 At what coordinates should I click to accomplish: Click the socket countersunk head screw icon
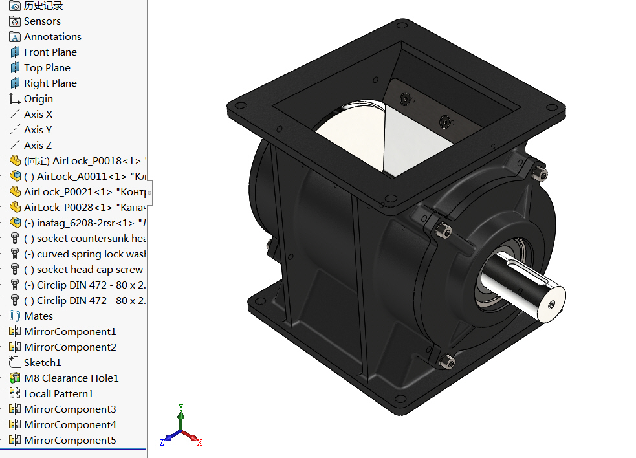pyautogui.click(x=15, y=238)
